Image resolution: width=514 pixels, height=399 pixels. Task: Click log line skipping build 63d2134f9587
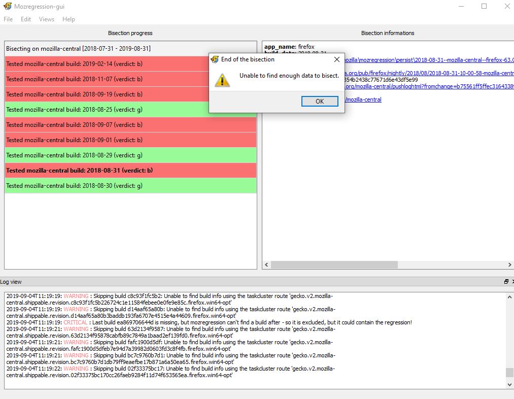(170, 332)
